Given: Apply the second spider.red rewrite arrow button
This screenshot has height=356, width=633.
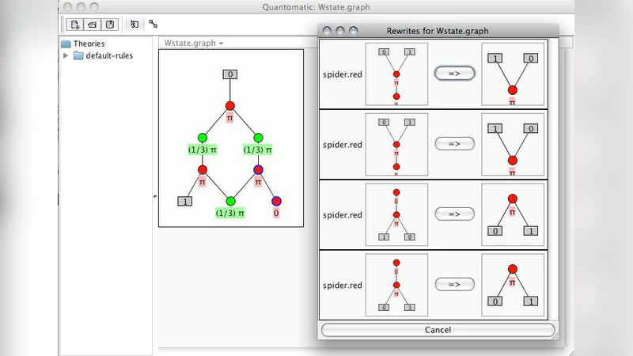Looking at the screenshot, I should point(454,144).
